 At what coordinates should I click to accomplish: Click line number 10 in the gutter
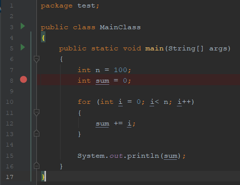click(10, 102)
